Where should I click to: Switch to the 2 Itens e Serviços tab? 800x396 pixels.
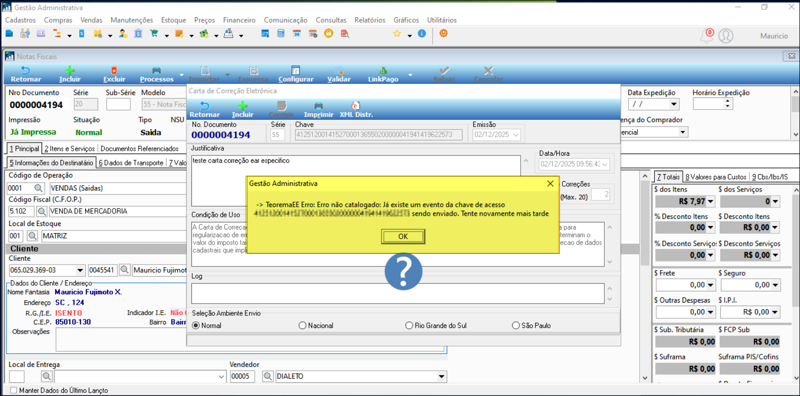click(70, 149)
